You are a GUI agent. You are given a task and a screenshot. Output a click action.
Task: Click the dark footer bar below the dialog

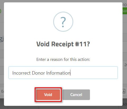point(63,107)
